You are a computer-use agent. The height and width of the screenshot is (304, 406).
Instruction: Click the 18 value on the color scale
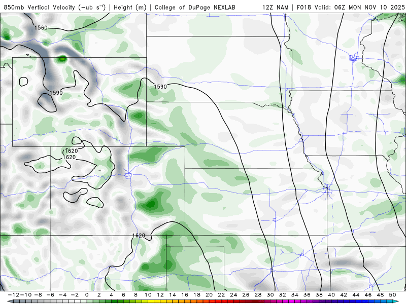(197, 295)
